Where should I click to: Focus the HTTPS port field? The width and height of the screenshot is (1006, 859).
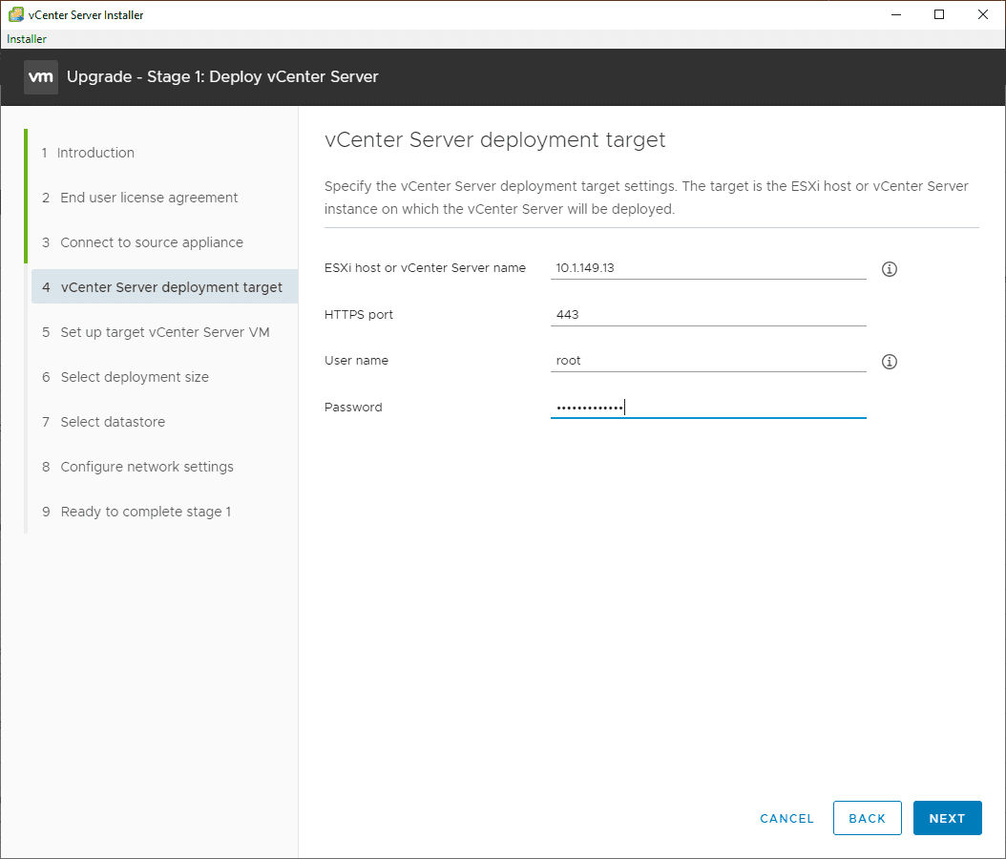tap(707, 315)
